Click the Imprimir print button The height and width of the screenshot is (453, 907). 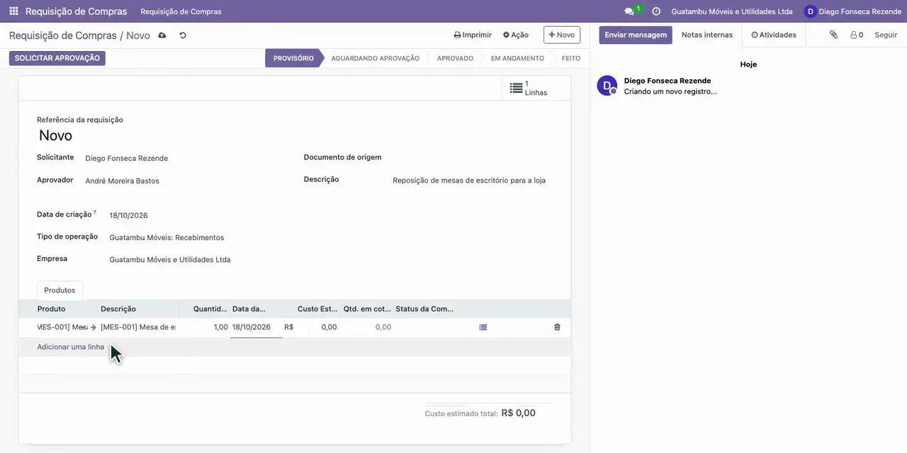(473, 35)
